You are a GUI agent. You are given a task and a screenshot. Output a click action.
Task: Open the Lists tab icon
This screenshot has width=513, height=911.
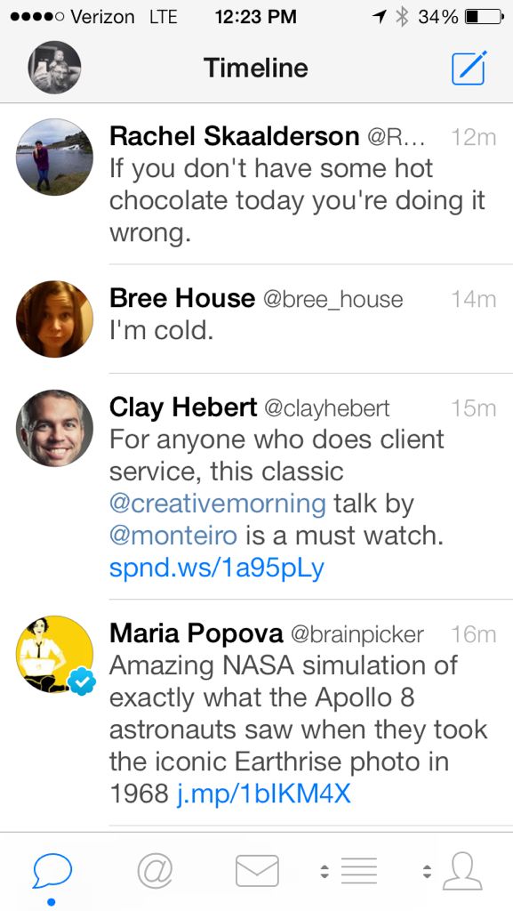(358, 871)
